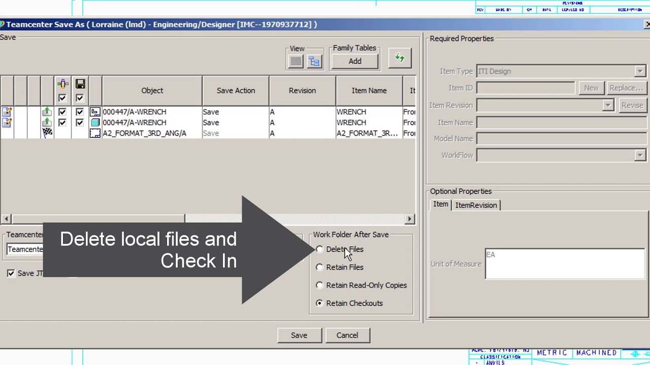Screen dimensions: 650x365
Task: Click the green refresh arrows icon
Action: click(x=400, y=58)
